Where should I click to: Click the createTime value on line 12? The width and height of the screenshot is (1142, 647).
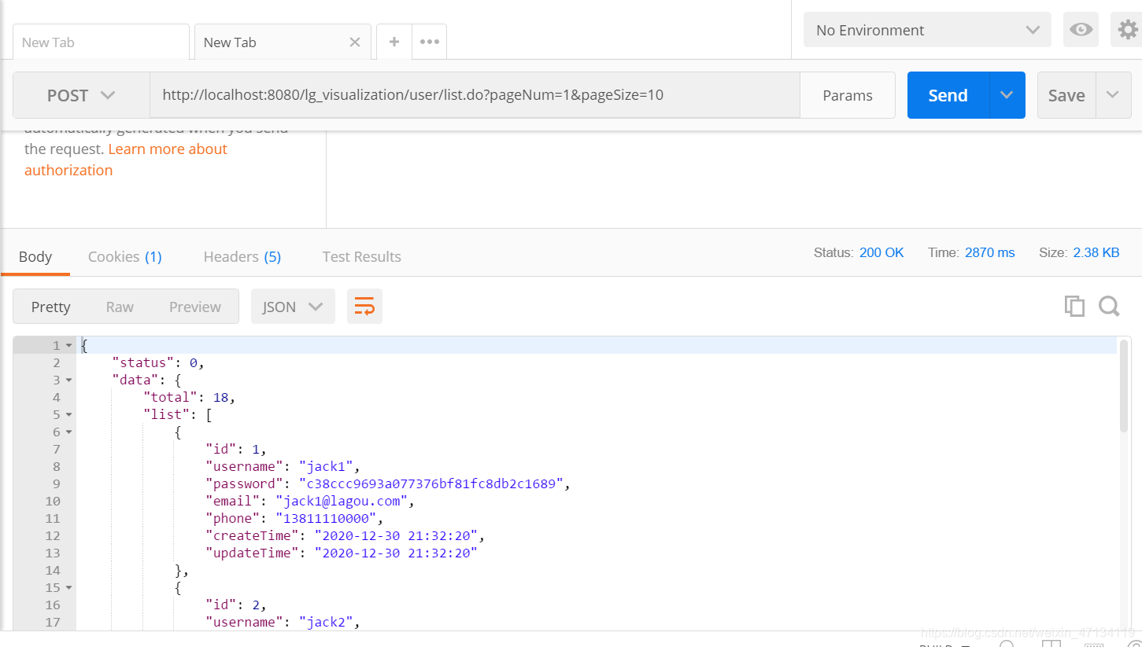coord(397,535)
